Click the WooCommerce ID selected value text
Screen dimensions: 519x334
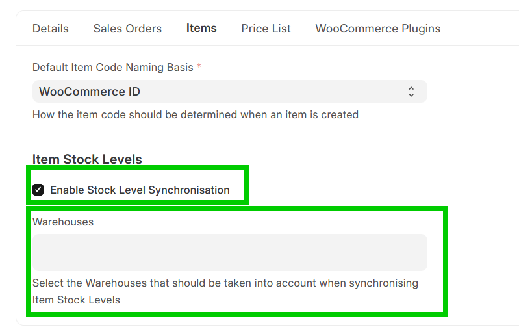click(90, 92)
